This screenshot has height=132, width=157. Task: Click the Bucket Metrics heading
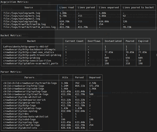point(11,35)
